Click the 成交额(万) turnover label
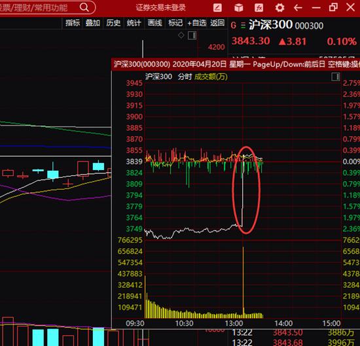 coord(211,77)
